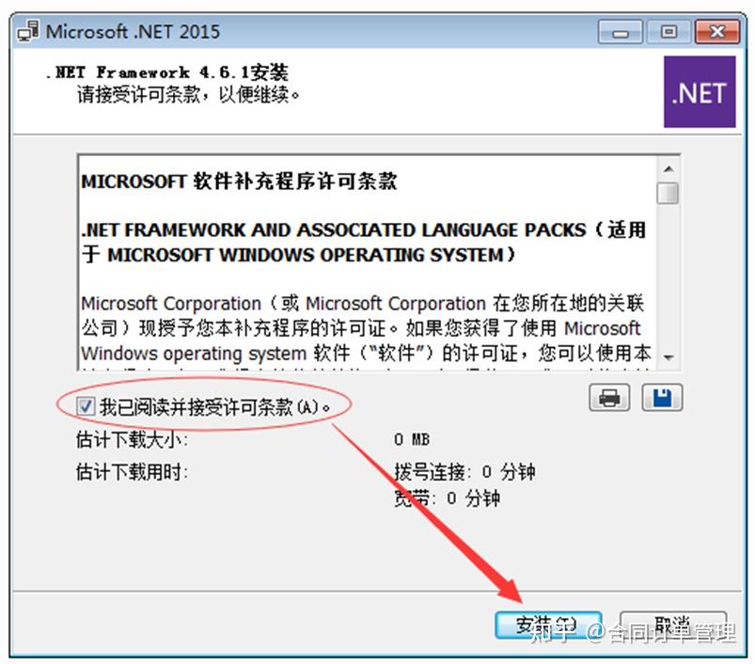Click the save license terms floppy icon
Image resolution: width=755 pixels, height=664 pixels.
(x=662, y=398)
